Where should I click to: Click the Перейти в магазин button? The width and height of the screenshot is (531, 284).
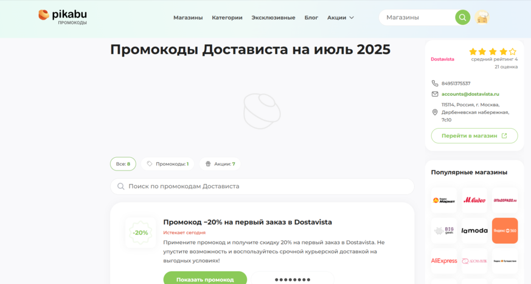click(474, 136)
